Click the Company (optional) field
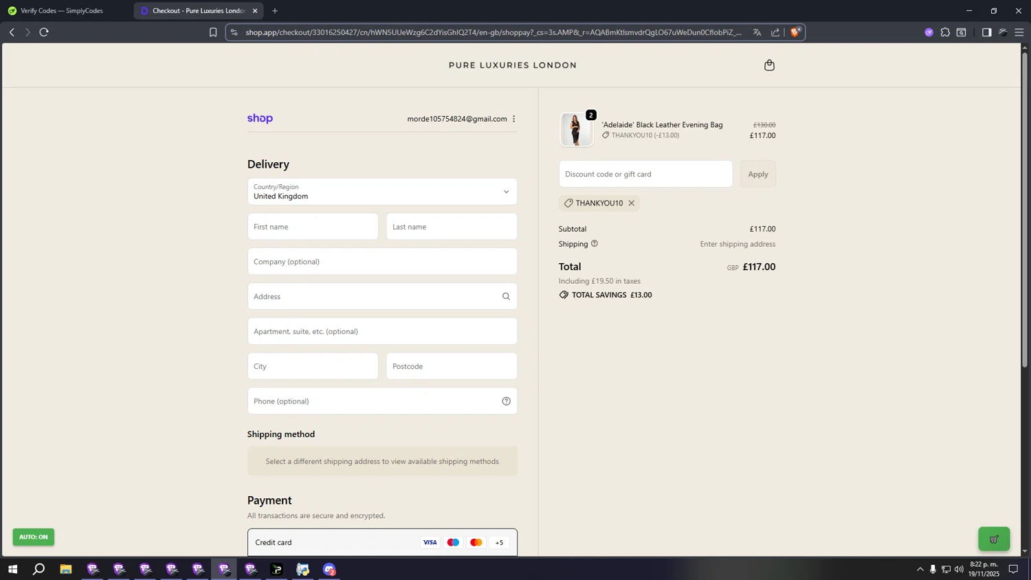Image resolution: width=1031 pixels, height=580 pixels. click(382, 262)
